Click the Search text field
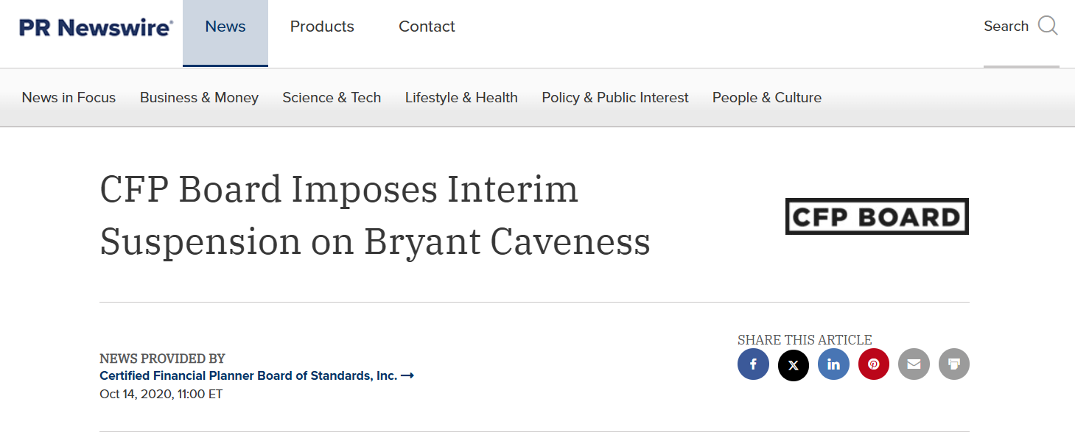Screen dimensions: 1075x438 pyautogui.click(x=1006, y=27)
